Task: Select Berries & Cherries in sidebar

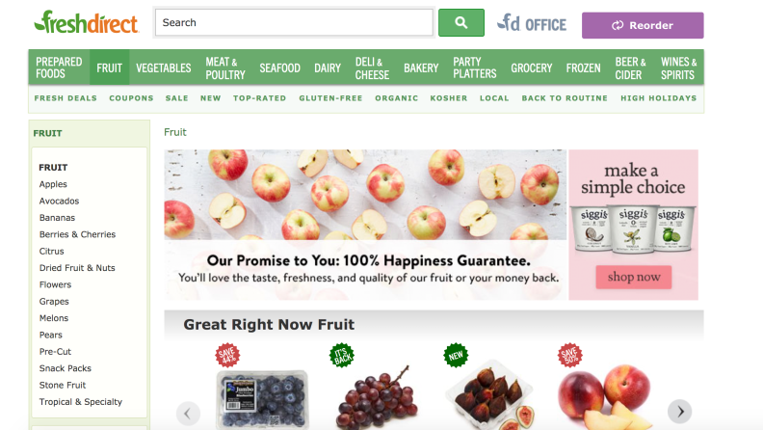Action: tap(77, 234)
